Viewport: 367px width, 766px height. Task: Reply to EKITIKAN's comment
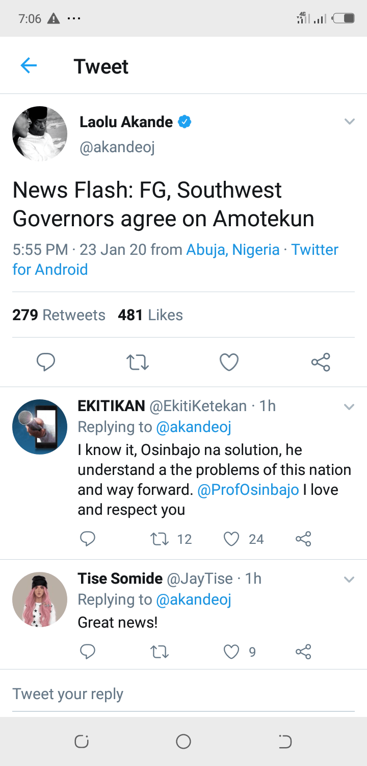pos(88,539)
